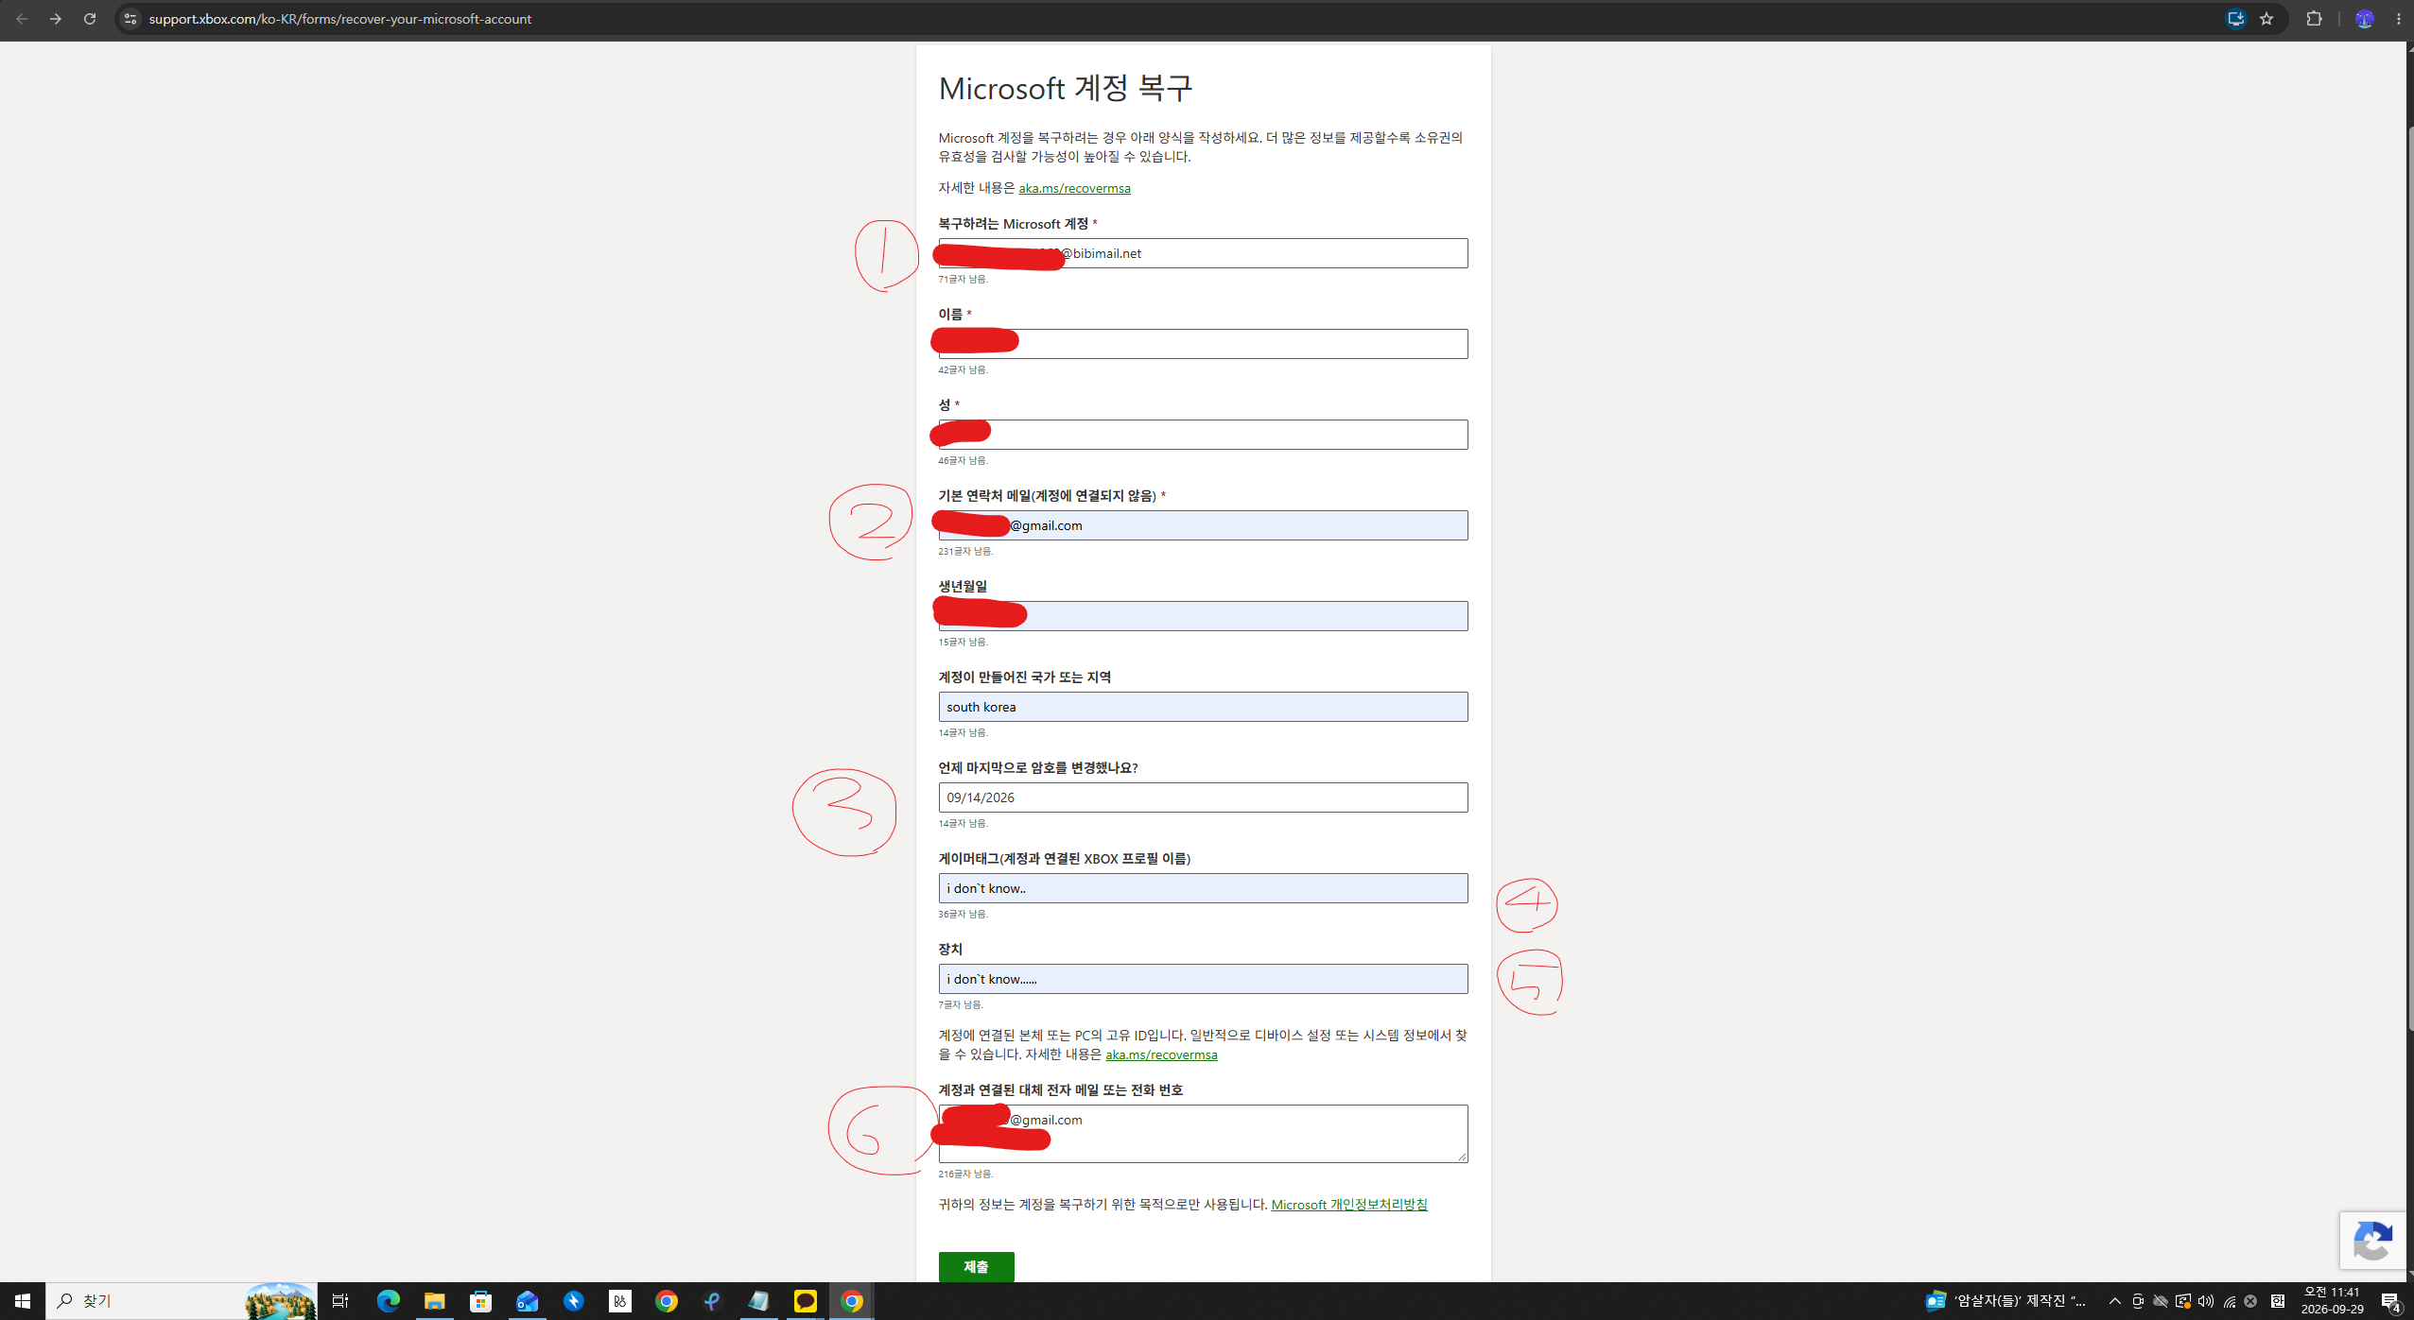Open the aka.ms/recovermsa link near the top
Screen dimensions: 2414x1320
[x=1074, y=188]
